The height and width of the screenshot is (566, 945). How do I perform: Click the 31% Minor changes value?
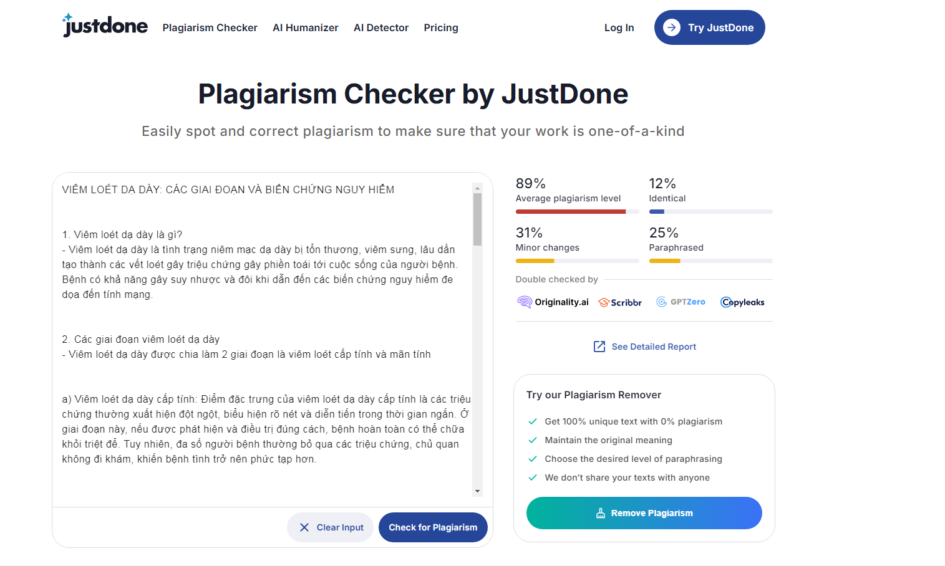pyautogui.click(x=529, y=233)
